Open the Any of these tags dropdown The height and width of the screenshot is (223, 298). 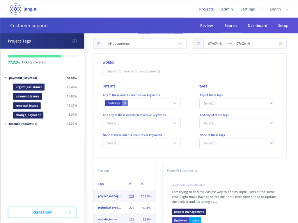coord(238,103)
